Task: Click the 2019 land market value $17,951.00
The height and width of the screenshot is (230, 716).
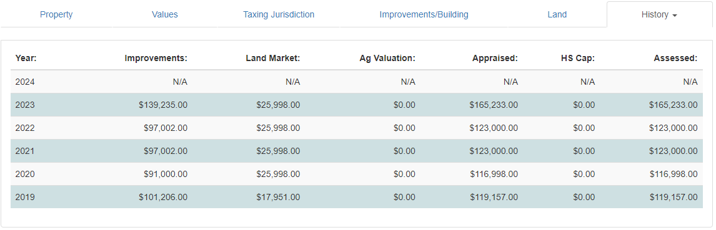Action: 278,197
